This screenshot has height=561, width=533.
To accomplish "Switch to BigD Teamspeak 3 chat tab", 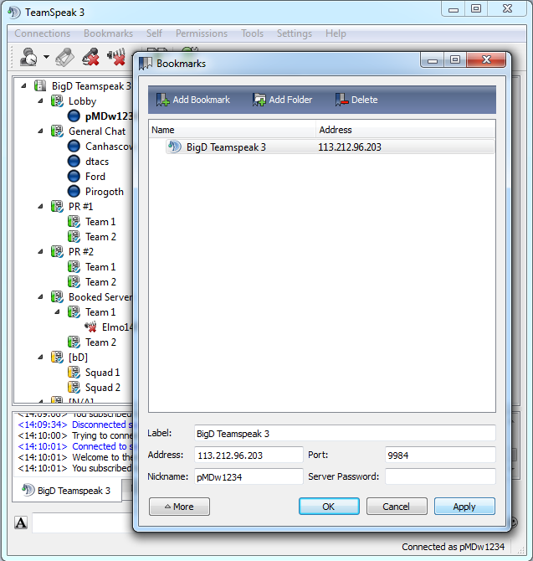I will [67, 490].
